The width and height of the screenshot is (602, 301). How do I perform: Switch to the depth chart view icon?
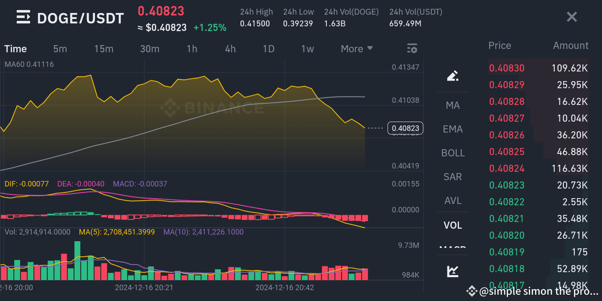pyautogui.click(x=453, y=271)
